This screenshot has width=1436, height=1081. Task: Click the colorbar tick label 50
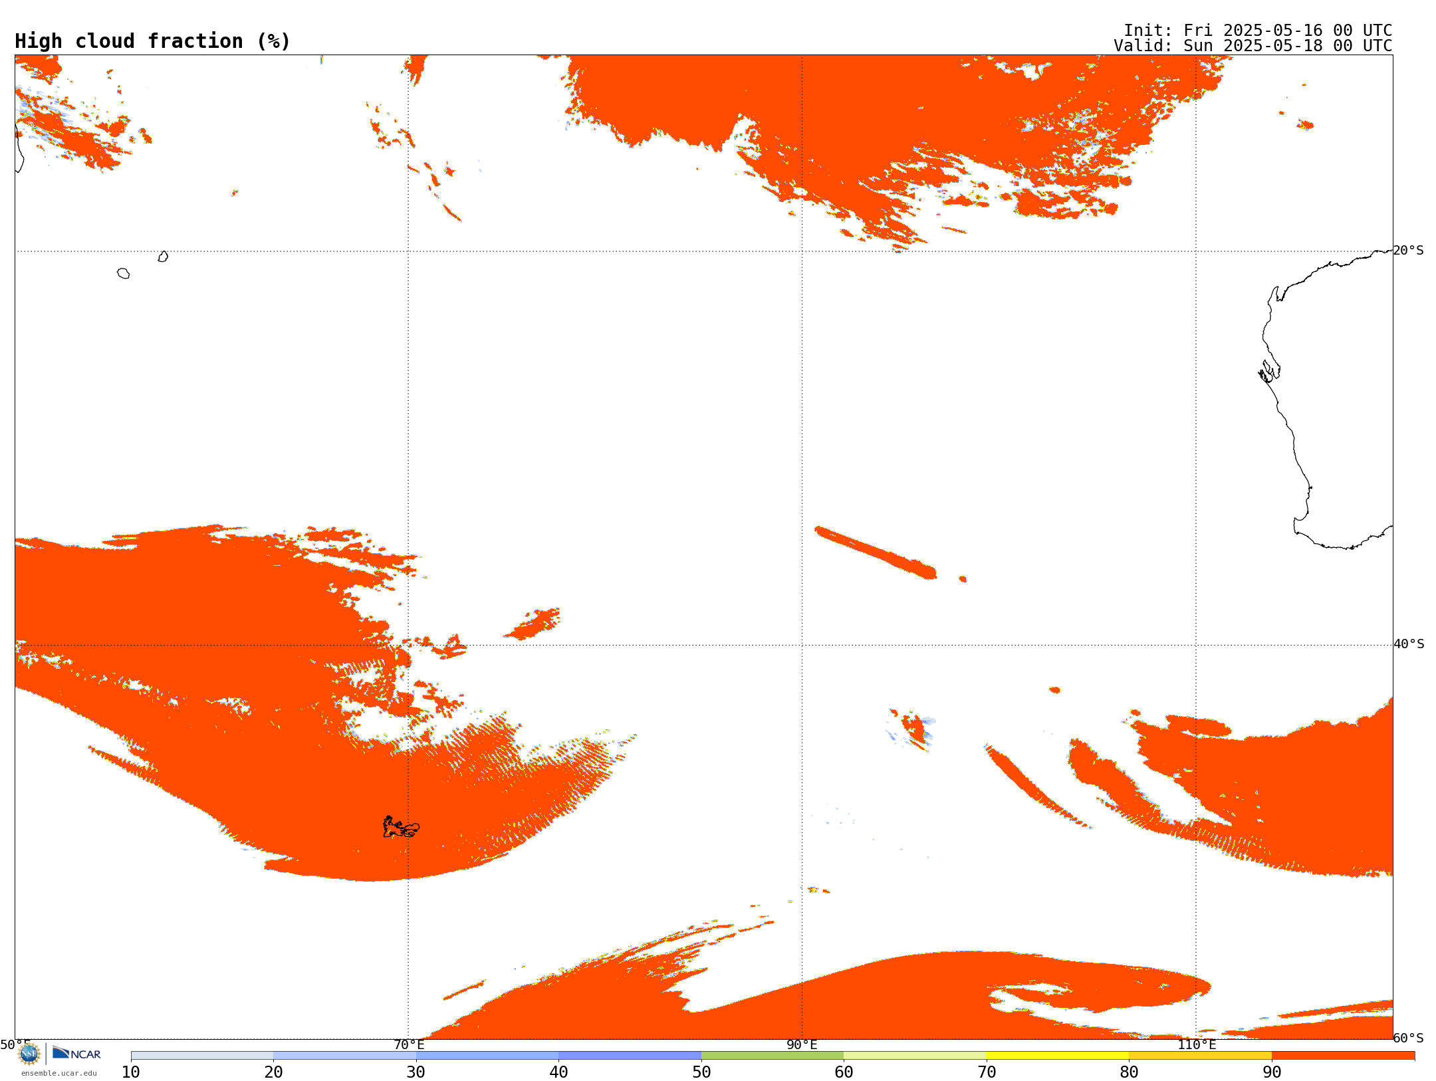coord(701,1072)
